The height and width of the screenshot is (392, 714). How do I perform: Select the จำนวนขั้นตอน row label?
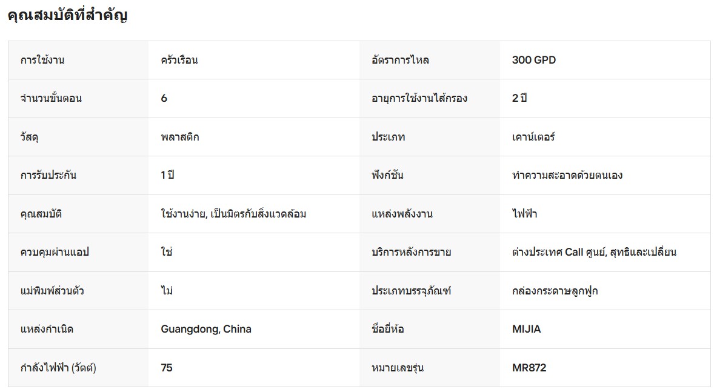click(x=51, y=98)
